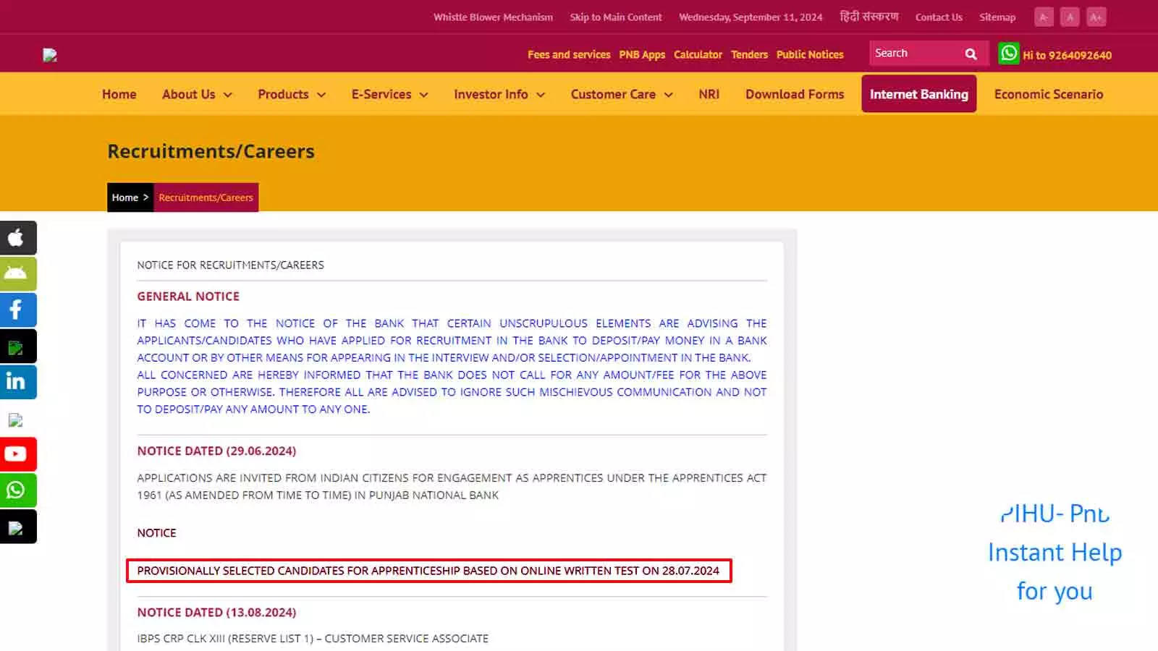Screen dimensions: 1158x651
Task: Click Skip to Main Content link
Action: [616, 17]
